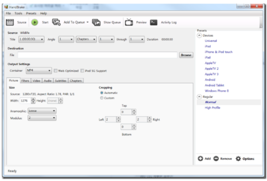267x181 pixels.
Task: Select the AppleTV 3 preset
Action: click(x=212, y=74)
